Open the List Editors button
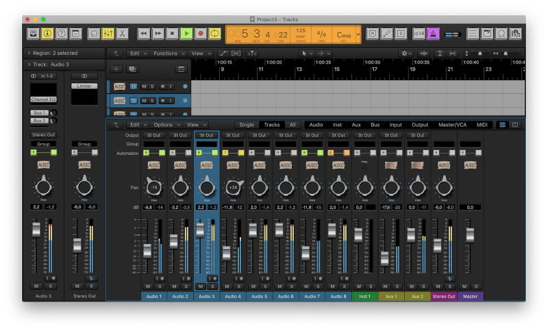This screenshot has height=331, width=548. (x=473, y=34)
